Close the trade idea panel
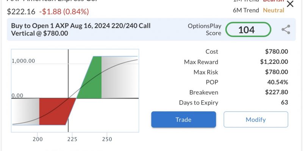The image size is (303, 151). pyautogui.click(x=290, y=4)
